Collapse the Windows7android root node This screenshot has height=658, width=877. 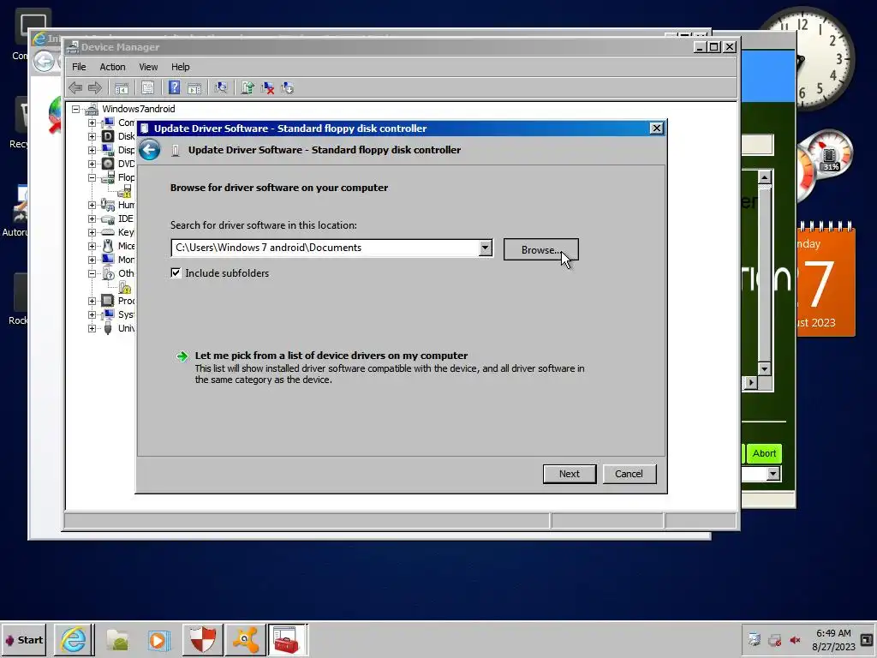point(75,109)
